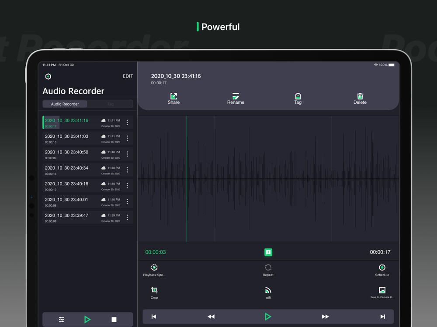This screenshot has height=327, width=437.
Task: Show three-dot menu for 2020_10_30 23:39:47
Action: [127, 217]
